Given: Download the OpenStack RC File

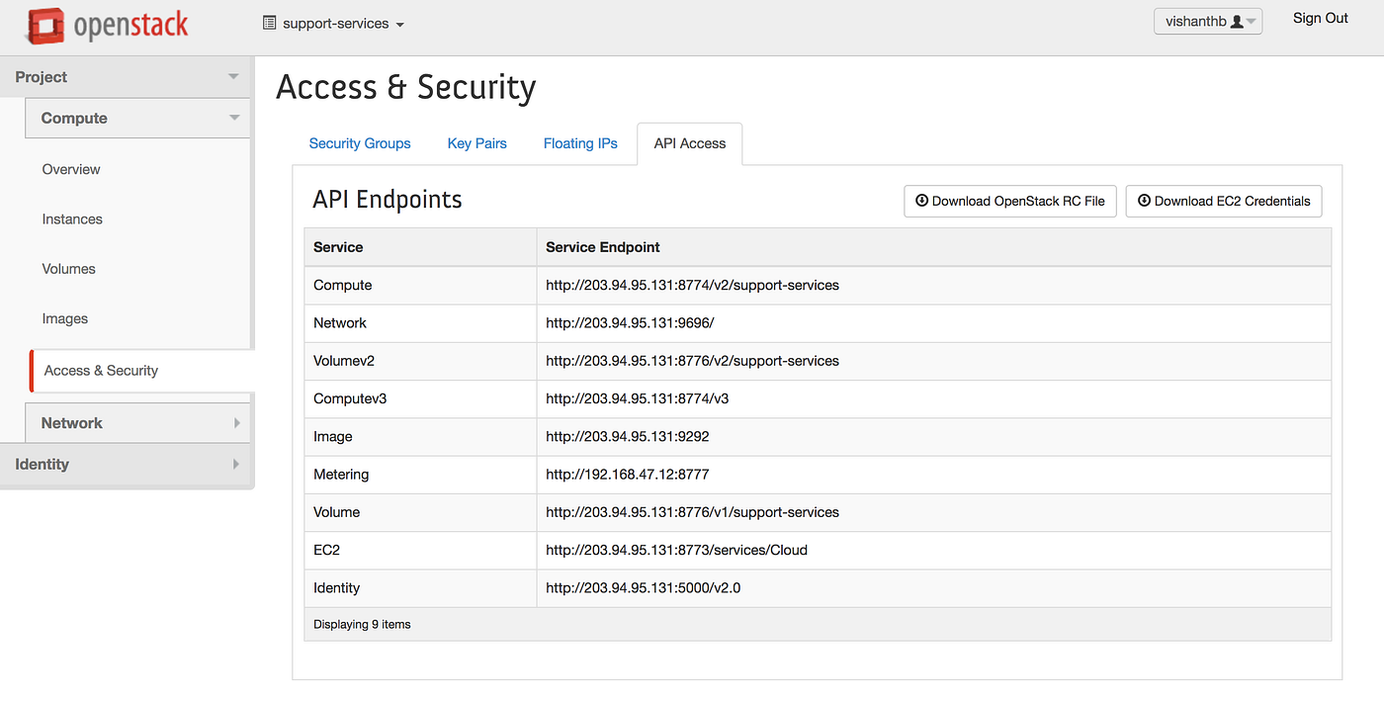Looking at the screenshot, I should pyautogui.click(x=1009, y=201).
